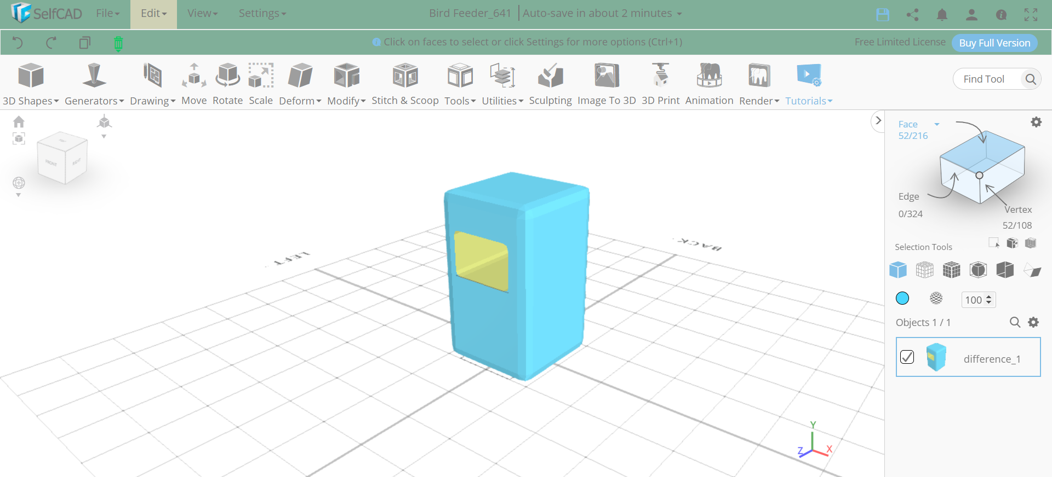Open the View menu
The height and width of the screenshot is (477, 1052).
[x=203, y=13]
